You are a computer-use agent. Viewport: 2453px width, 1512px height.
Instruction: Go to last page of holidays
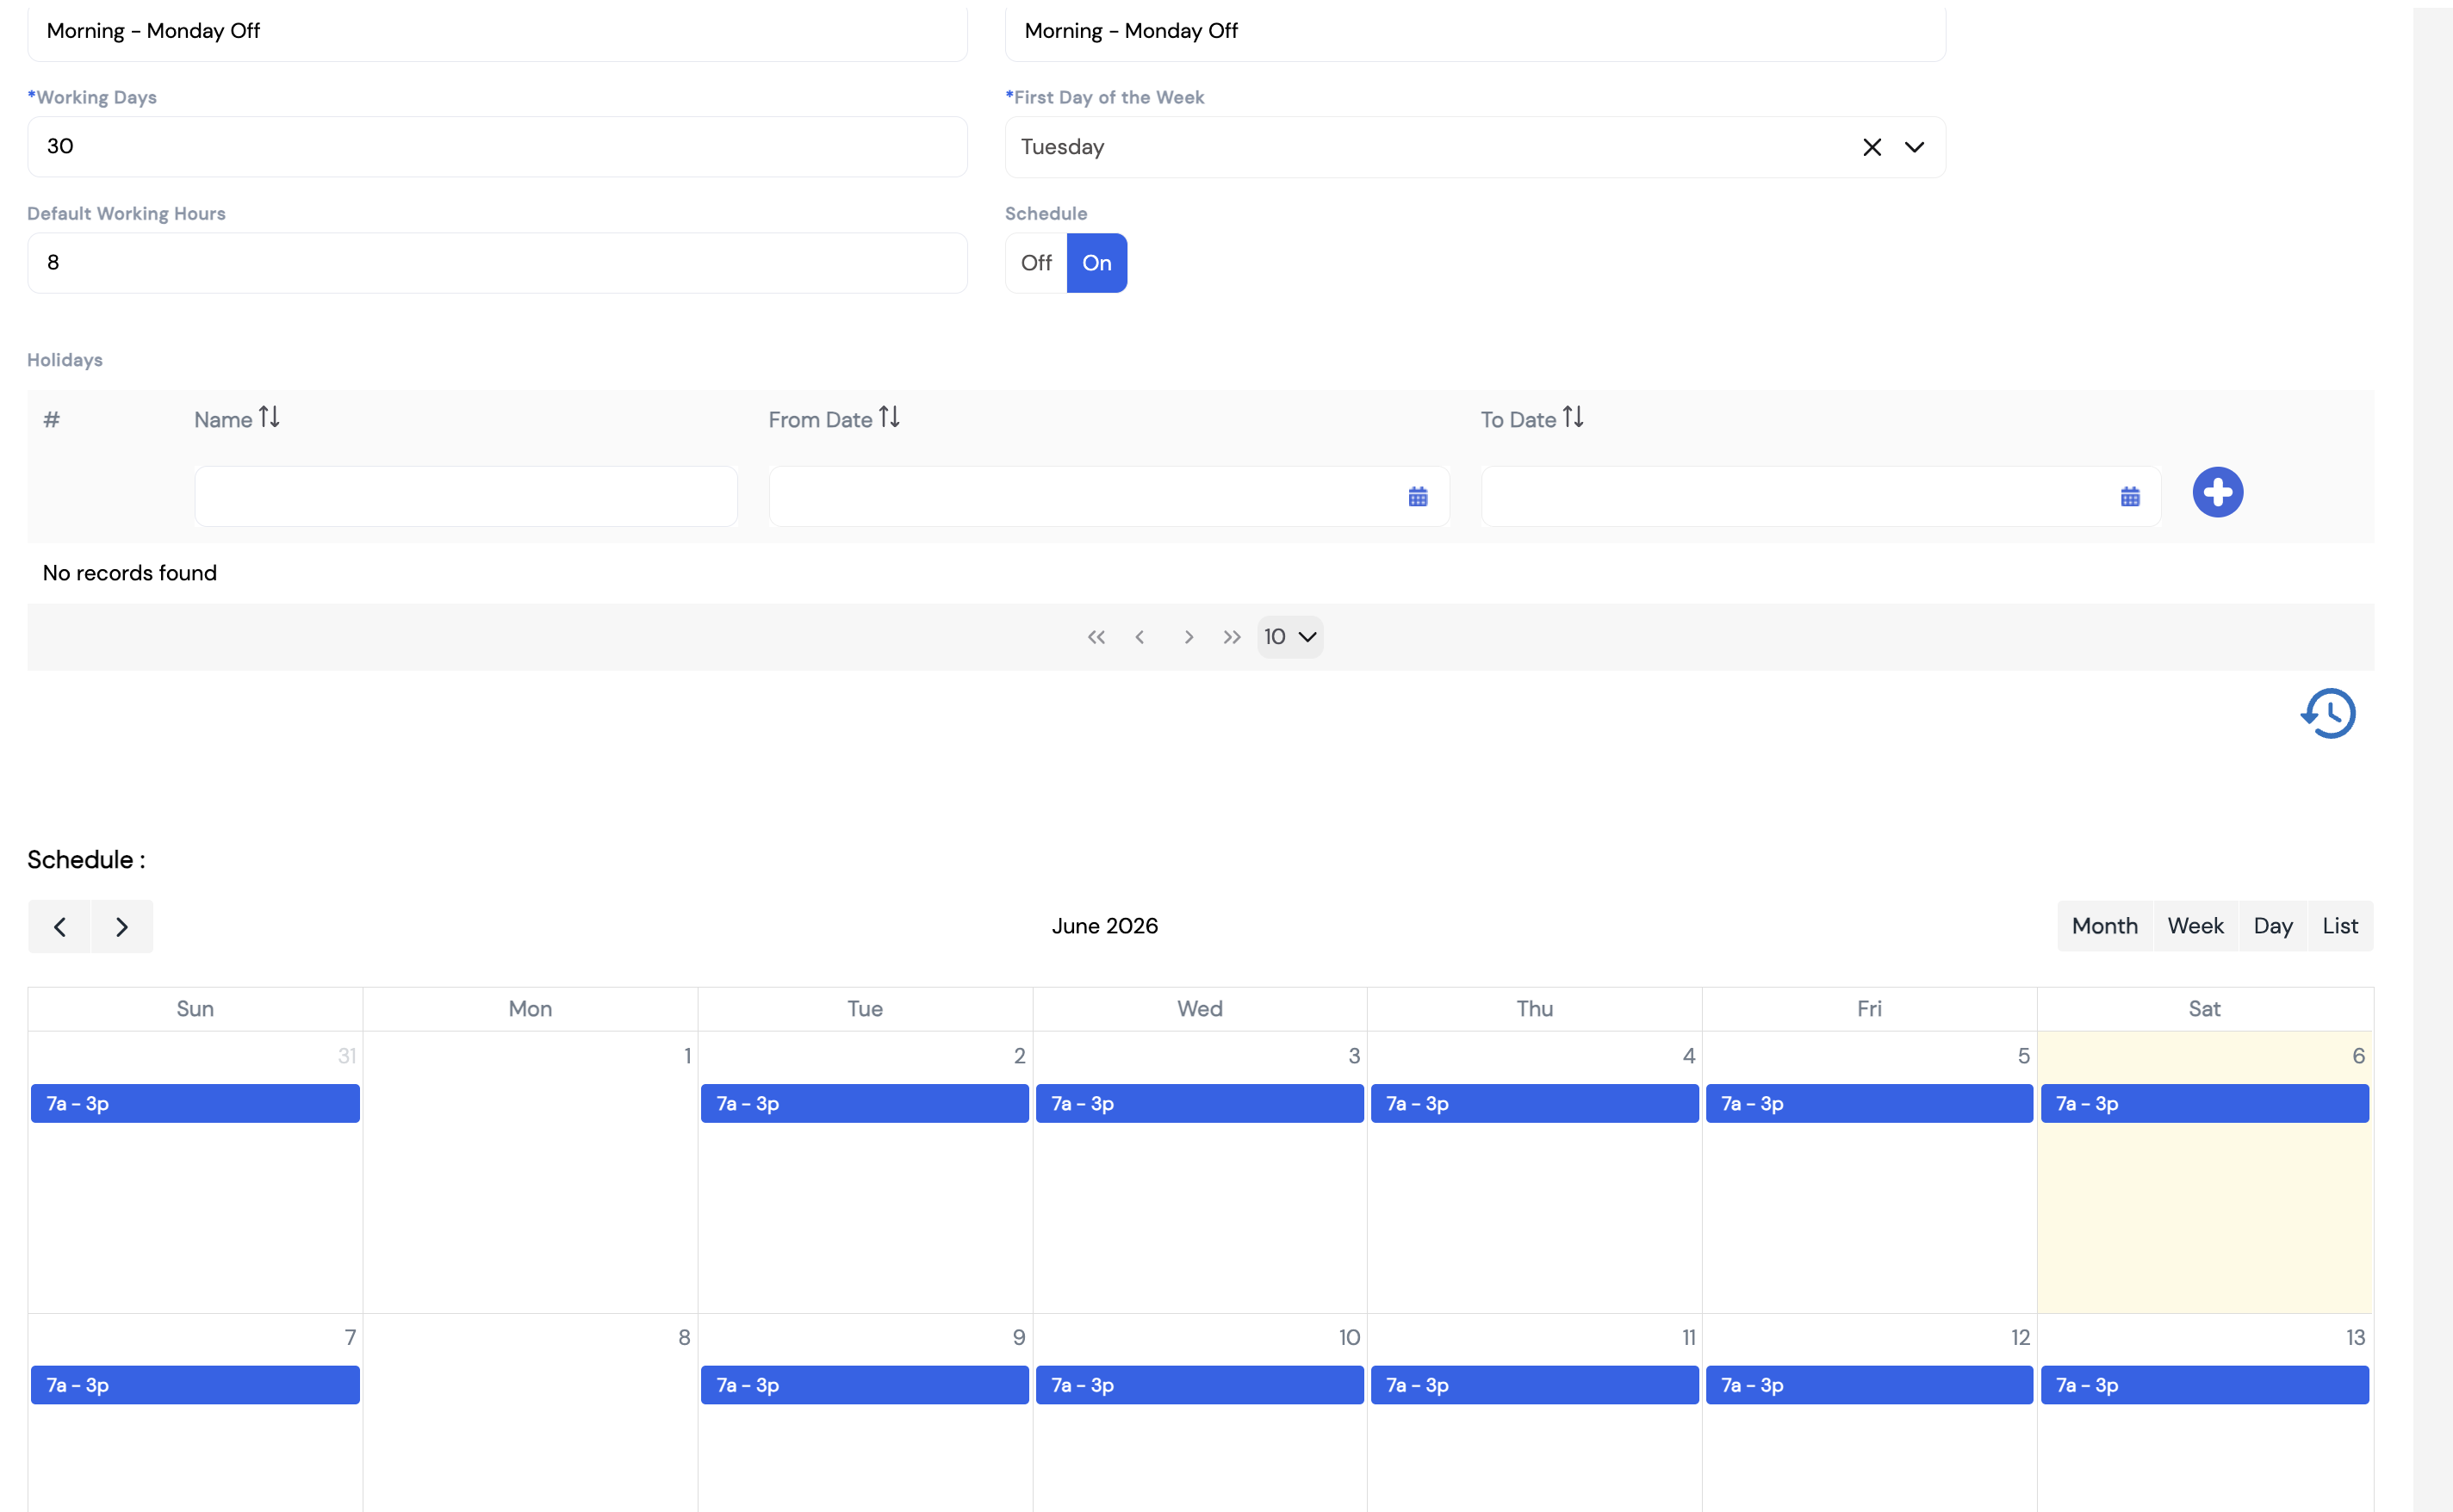(1232, 637)
